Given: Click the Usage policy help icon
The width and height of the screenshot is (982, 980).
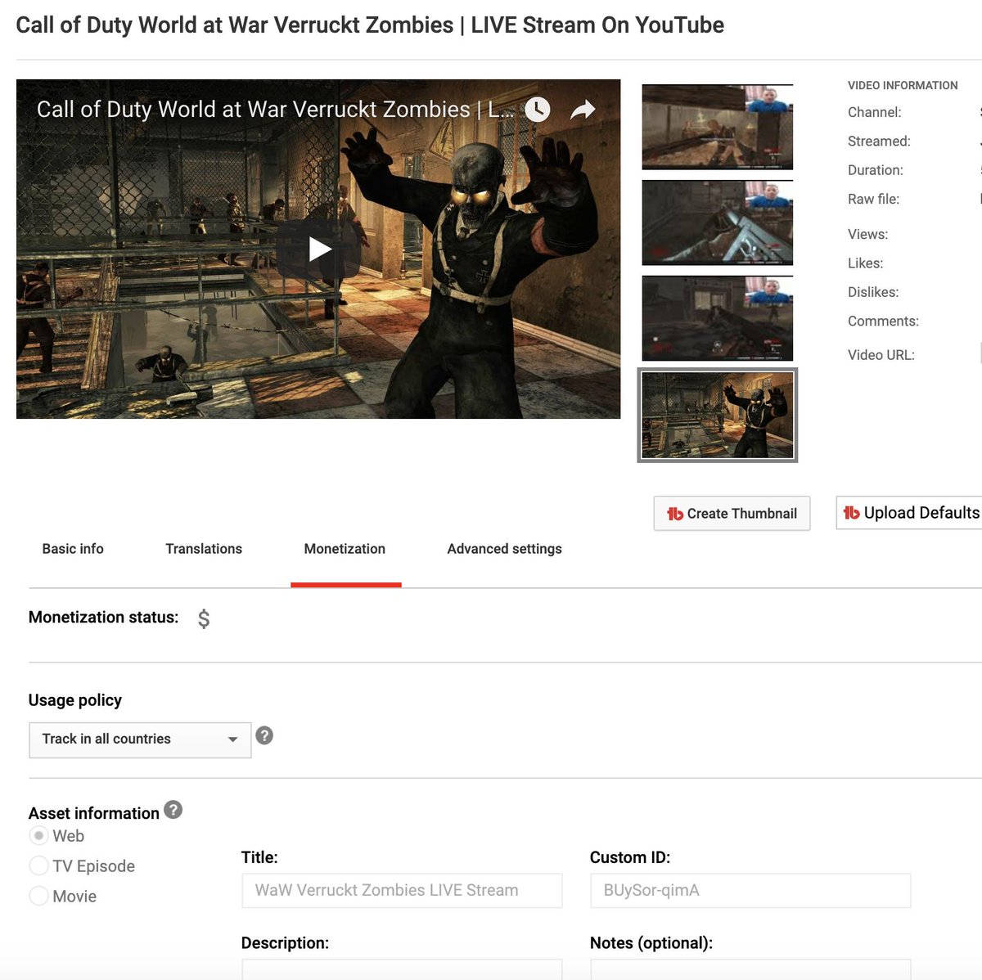Looking at the screenshot, I should [264, 735].
